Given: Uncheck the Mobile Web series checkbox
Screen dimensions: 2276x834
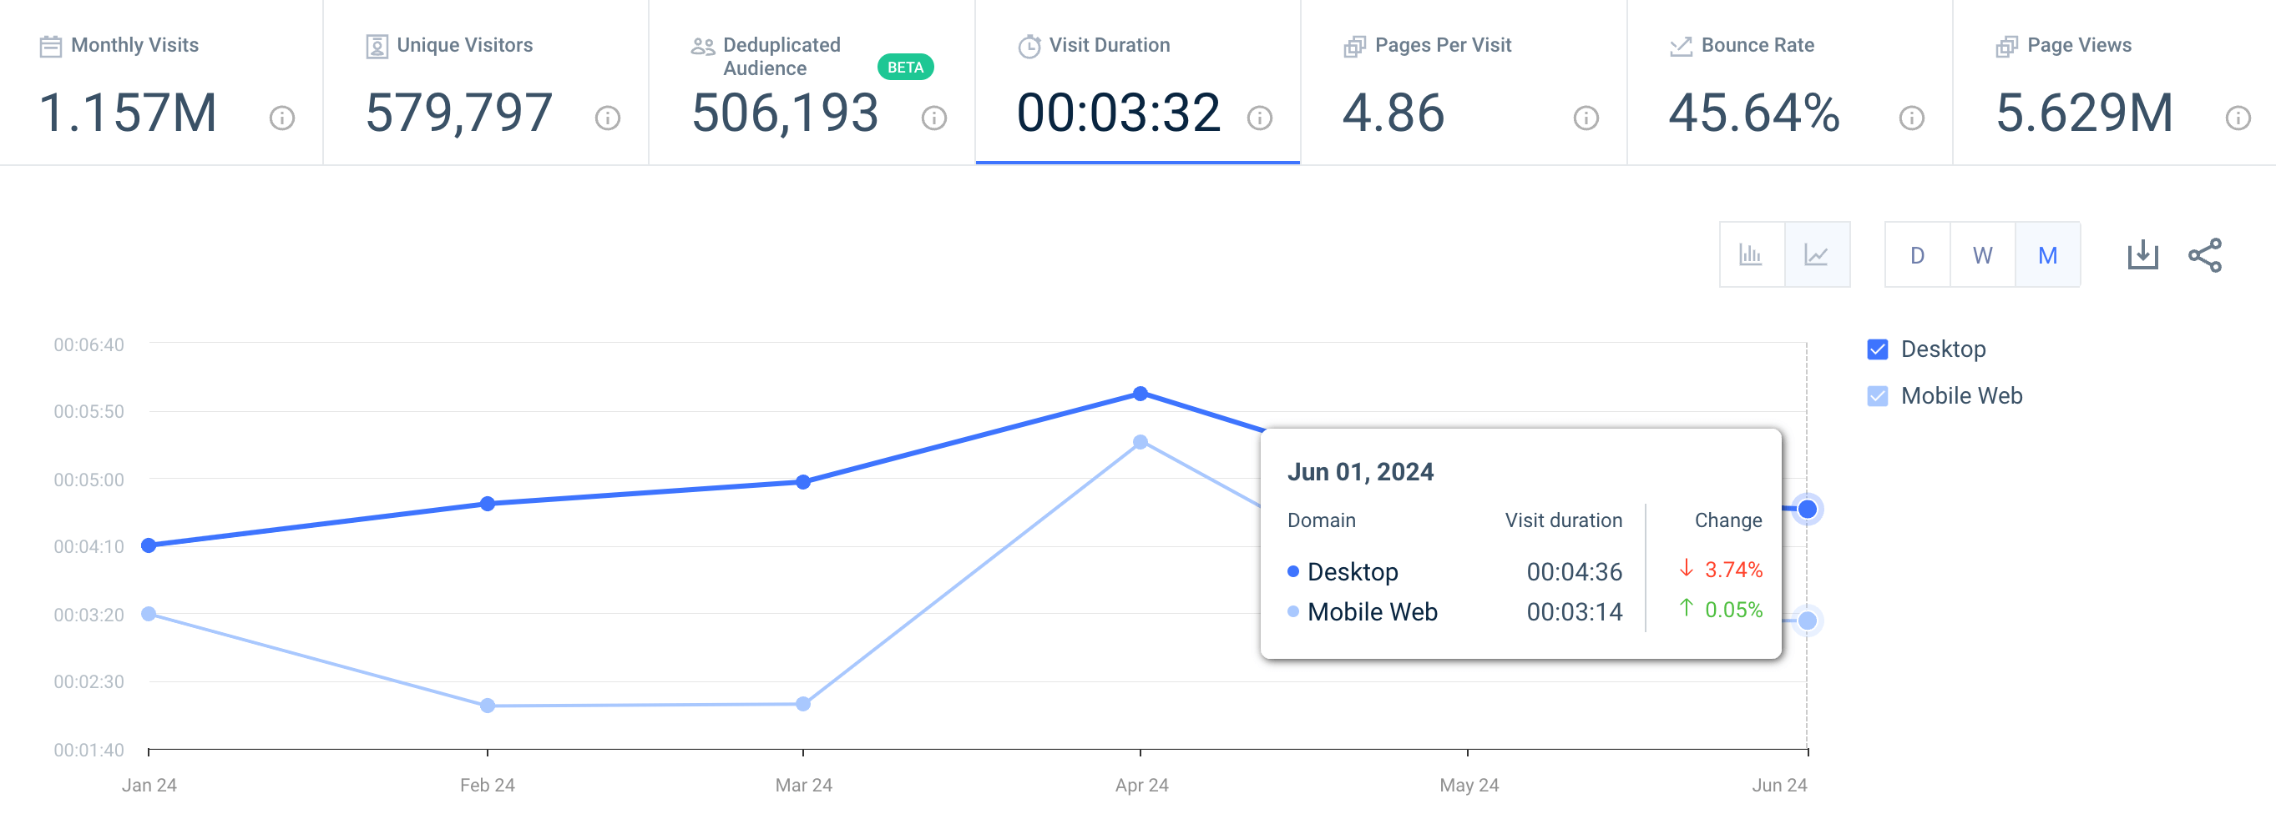Looking at the screenshot, I should click(1878, 396).
